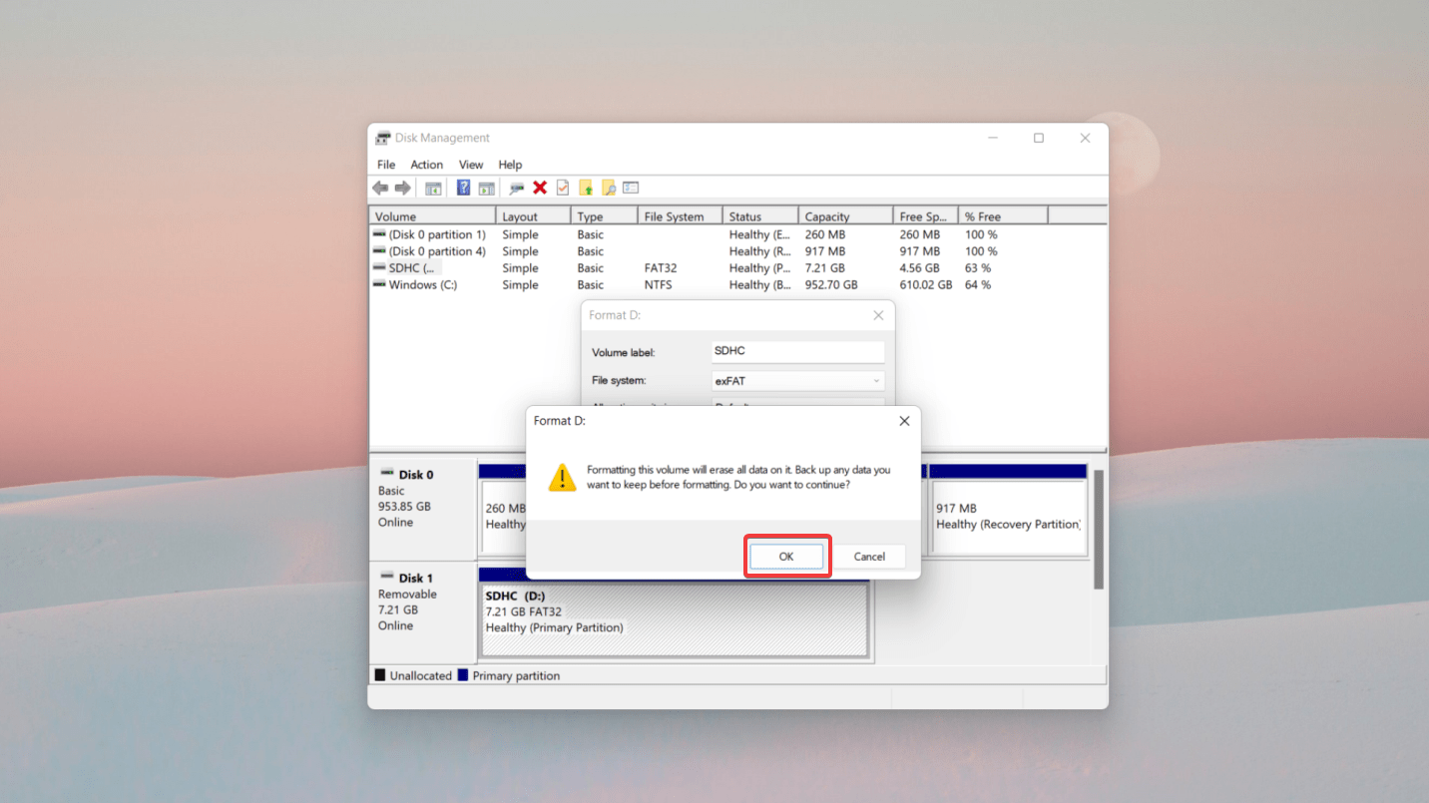Confirm formatting by pressing OK
The width and height of the screenshot is (1429, 803).
tap(786, 557)
